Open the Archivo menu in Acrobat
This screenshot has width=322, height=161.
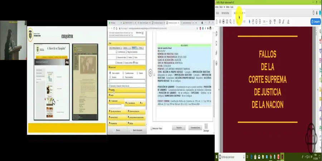217,7
